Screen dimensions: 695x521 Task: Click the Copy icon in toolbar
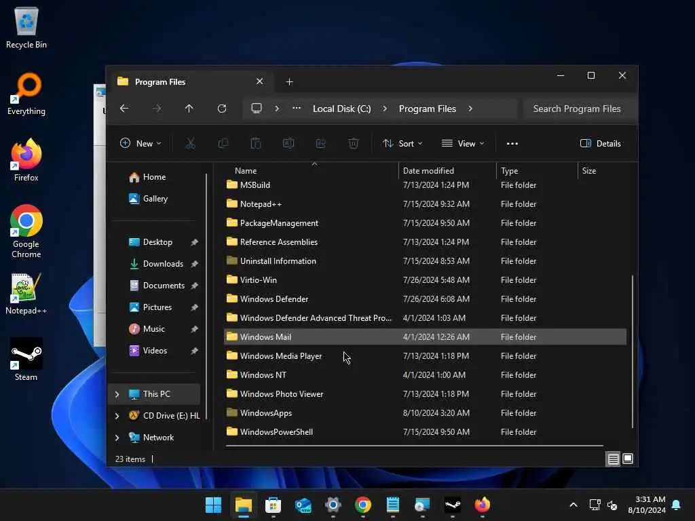click(x=223, y=143)
